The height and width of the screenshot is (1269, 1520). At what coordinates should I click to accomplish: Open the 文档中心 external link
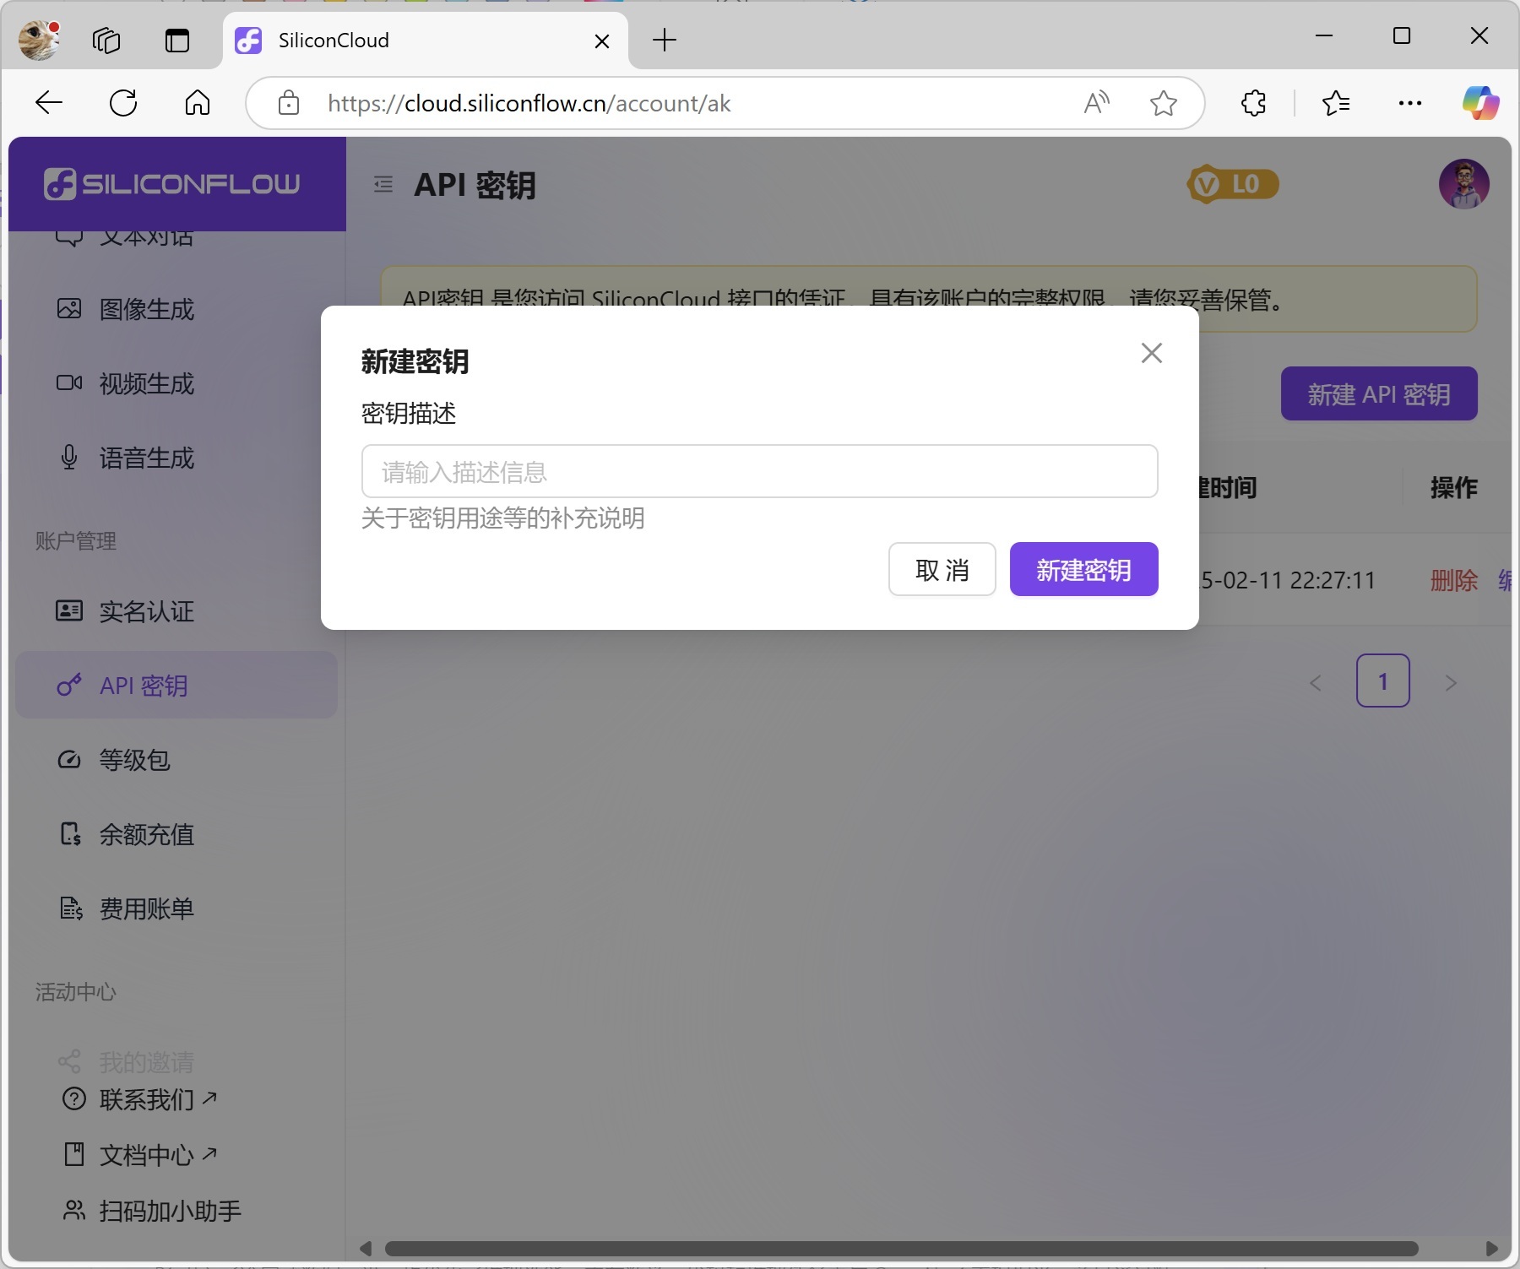[158, 1155]
